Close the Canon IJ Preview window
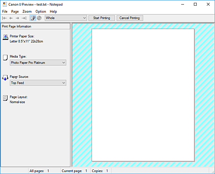 pyautogui.click(x=208, y=4)
